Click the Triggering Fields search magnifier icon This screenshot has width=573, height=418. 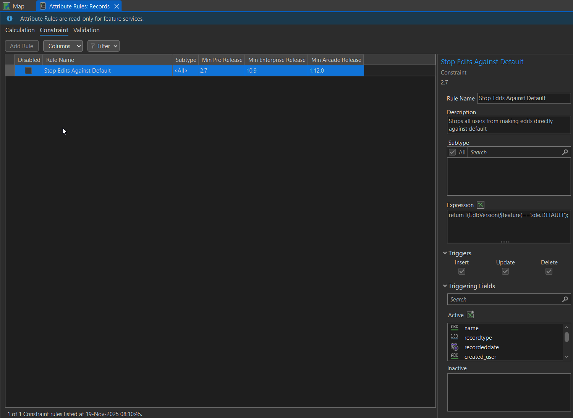pos(565,299)
